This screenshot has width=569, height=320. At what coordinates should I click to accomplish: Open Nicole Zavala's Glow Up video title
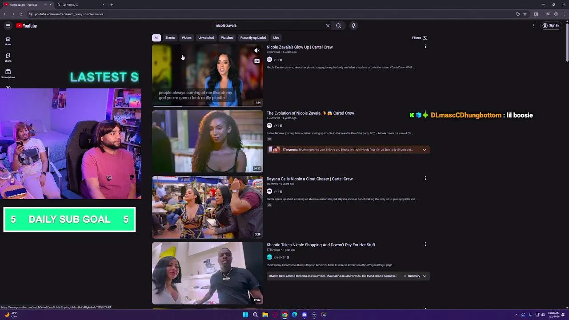point(300,47)
